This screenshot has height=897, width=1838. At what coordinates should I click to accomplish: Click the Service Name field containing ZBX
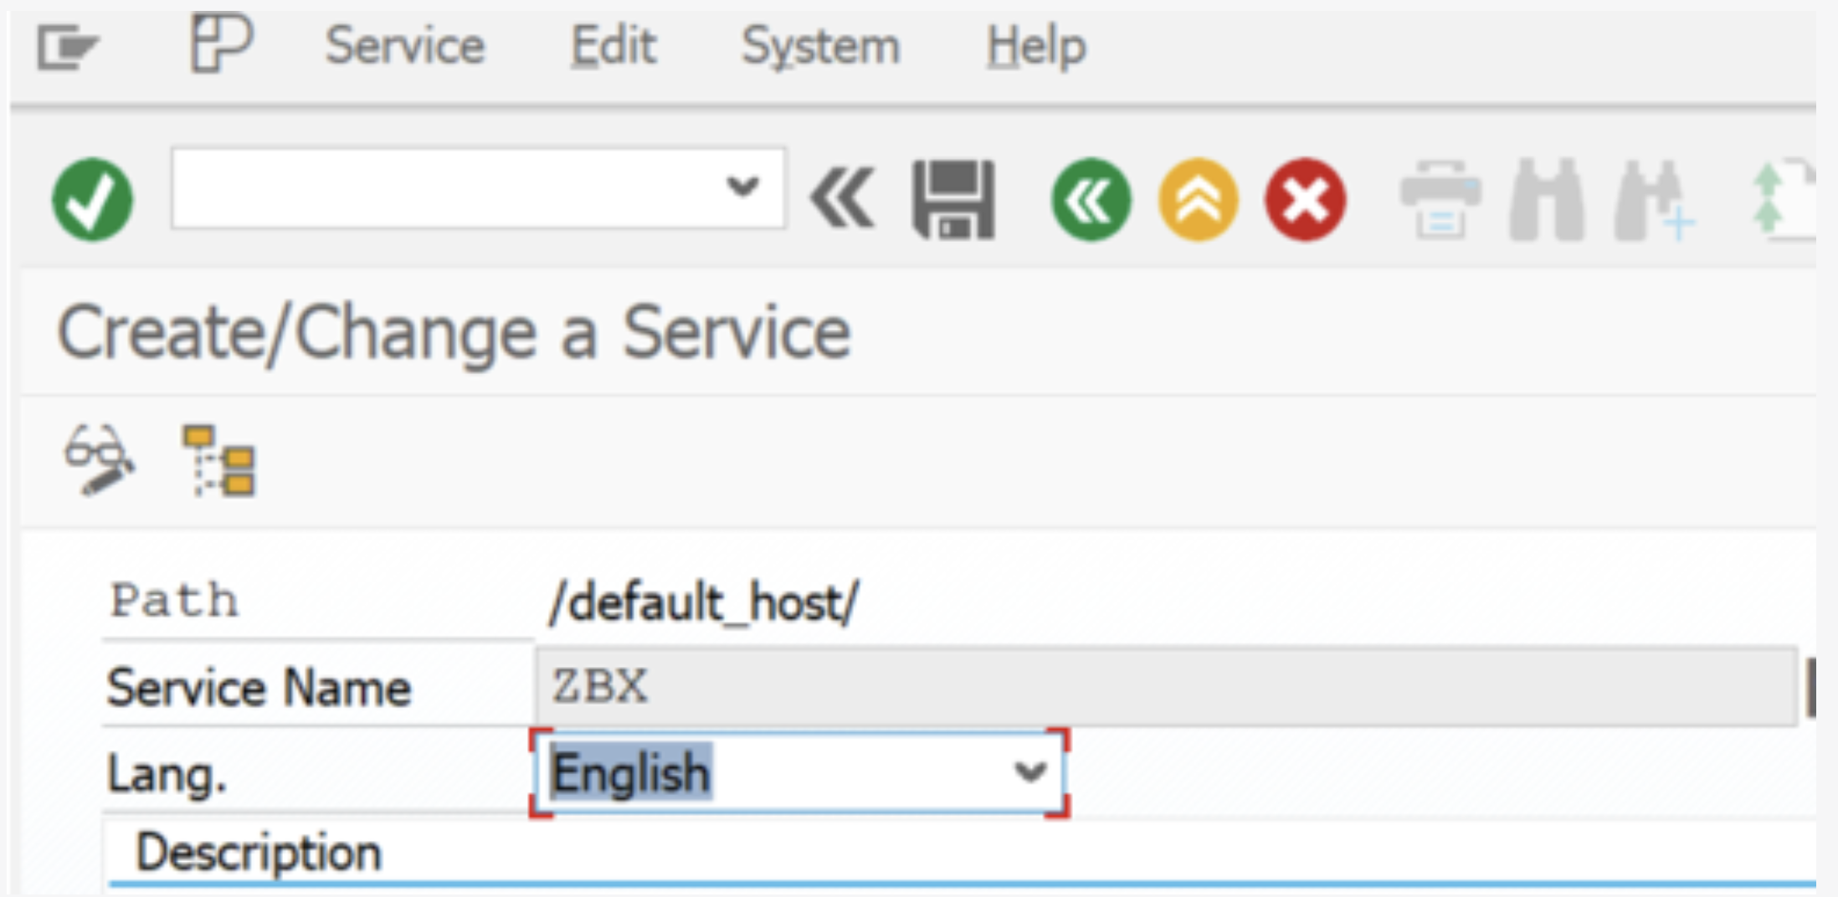[1165, 686]
